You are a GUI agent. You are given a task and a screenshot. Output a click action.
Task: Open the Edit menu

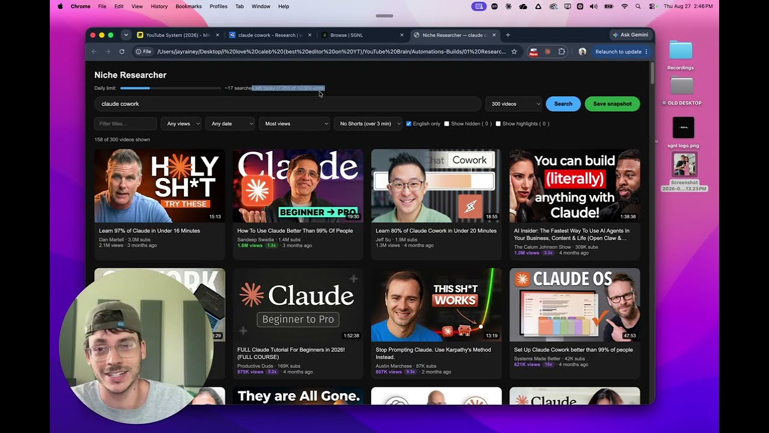click(119, 6)
